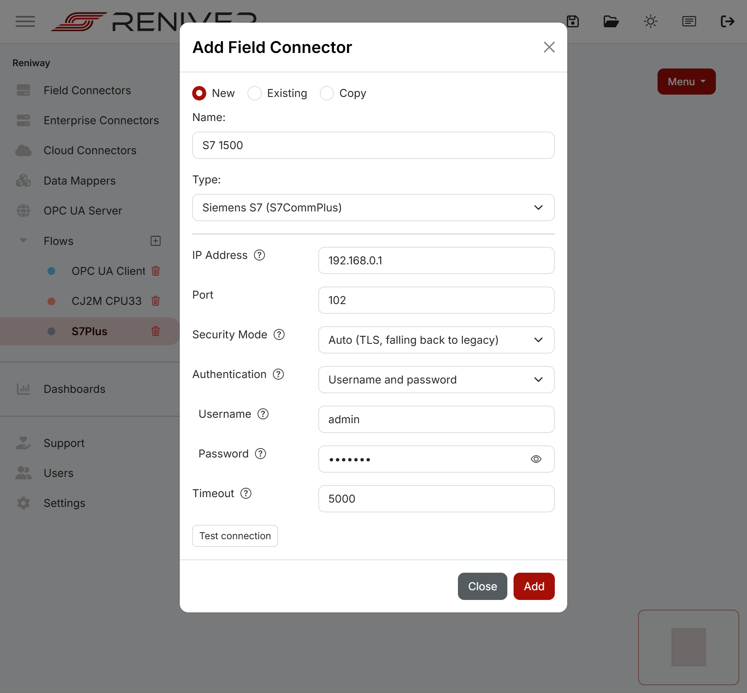Image resolution: width=747 pixels, height=693 pixels.
Task: Open the Support sidebar link
Action: point(64,443)
